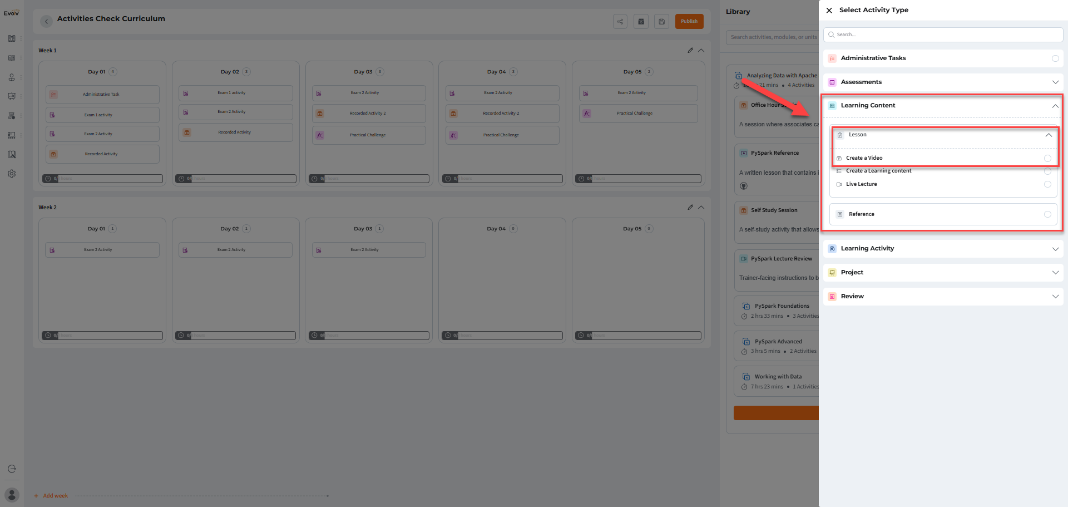Open Practical Challenge in Week 1 Day 05
1068x507 pixels.
pos(638,114)
